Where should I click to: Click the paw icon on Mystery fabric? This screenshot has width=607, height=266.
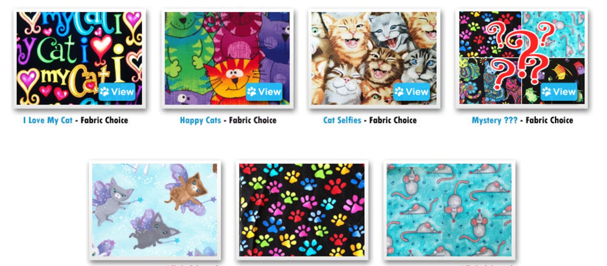click(547, 92)
